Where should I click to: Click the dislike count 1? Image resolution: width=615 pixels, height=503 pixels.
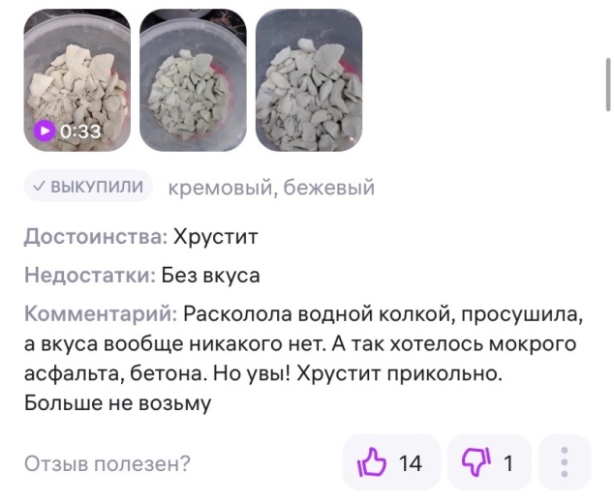click(508, 463)
